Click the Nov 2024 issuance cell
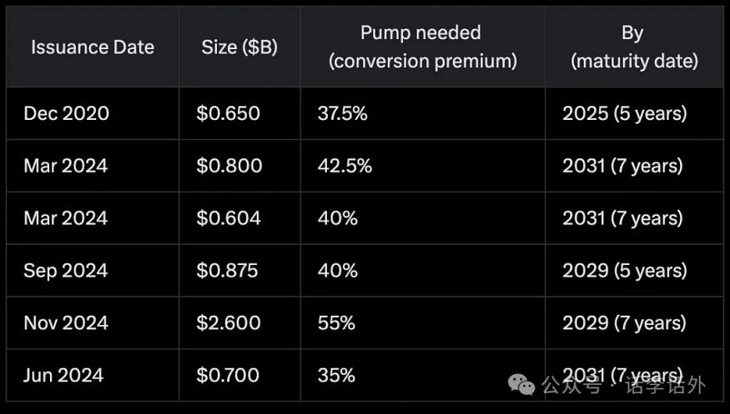The image size is (730, 414). tap(93, 323)
